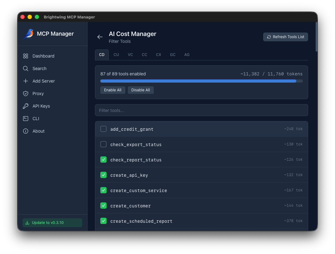The width and height of the screenshot is (335, 254).
Task: Toggle the check_export_status checkbox
Action: (103, 144)
